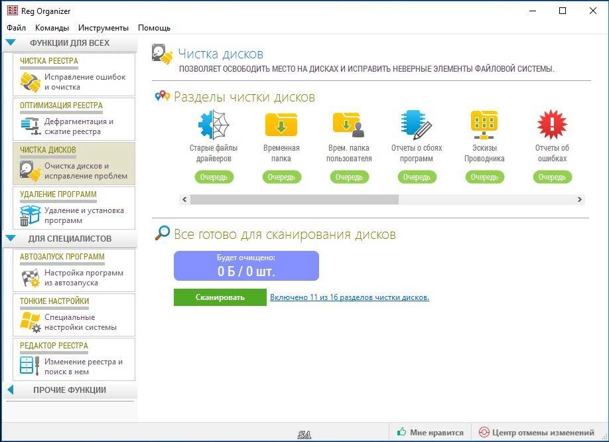Click the undo center lifebuoy icon
609x442 pixels.
pyautogui.click(x=484, y=432)
